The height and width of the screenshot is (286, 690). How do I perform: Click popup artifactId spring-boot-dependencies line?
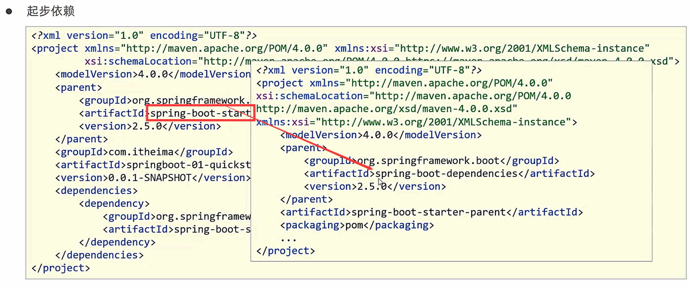pyautogui.click(x=449, y=173)
